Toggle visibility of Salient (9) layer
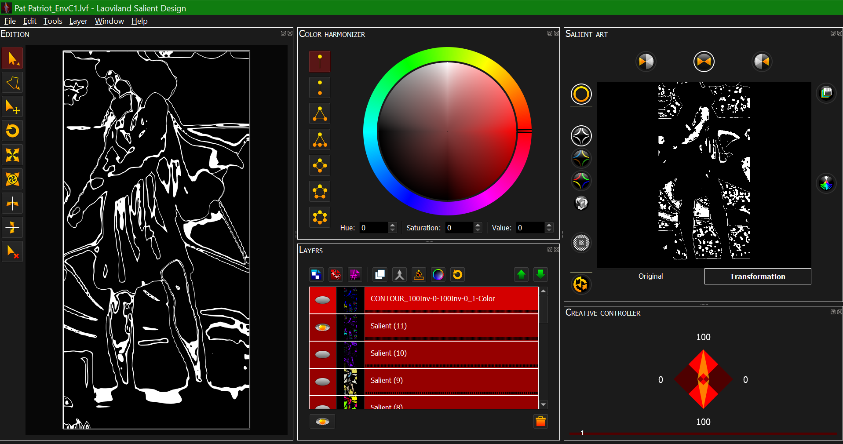This screenshot has height=444, width=843. pyautogui.click(x=323, y=382)
